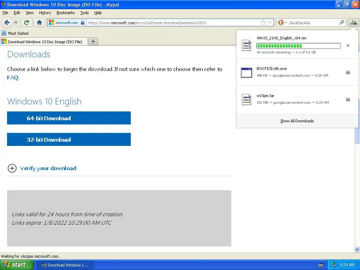
Task: Click the Win10 ISO download progress bar
Action: [298, 46]
